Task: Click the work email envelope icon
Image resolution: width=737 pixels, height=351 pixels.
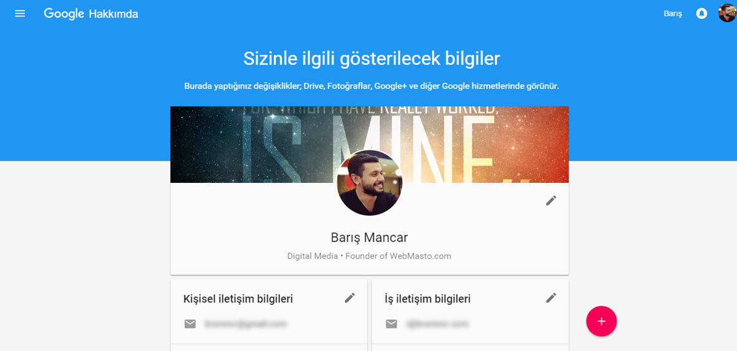Action: [391, 323]
